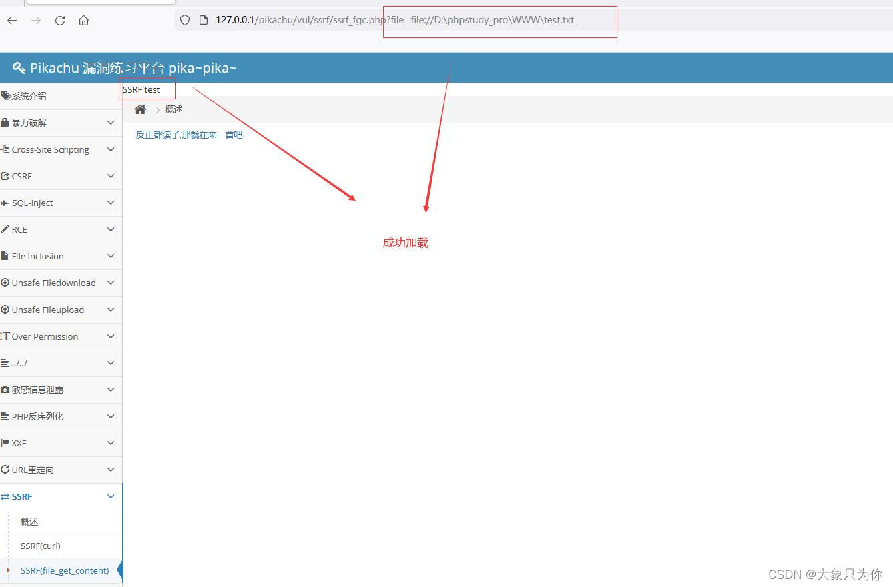Click the icon beside Cross-Site Scripting
The width and height of the screenshot is (893, 587).
(5, 149)
